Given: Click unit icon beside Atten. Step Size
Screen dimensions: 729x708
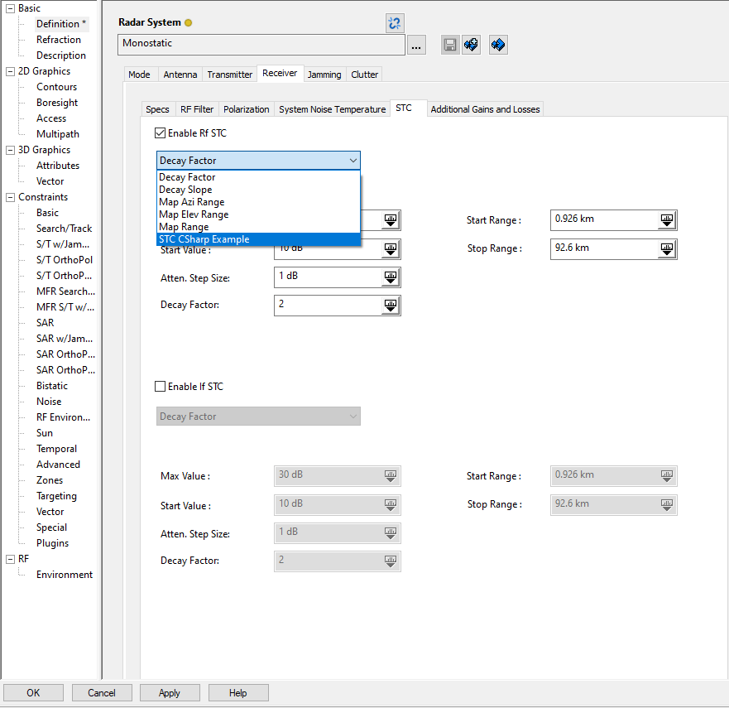Looking at the screenshot, I should point(391,278).
